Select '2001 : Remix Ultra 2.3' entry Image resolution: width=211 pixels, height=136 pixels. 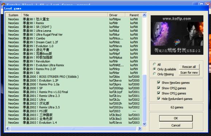(74, 96)
